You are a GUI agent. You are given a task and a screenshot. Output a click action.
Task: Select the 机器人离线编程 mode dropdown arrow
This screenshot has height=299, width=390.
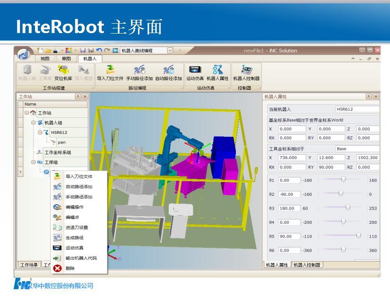(170, 51)
